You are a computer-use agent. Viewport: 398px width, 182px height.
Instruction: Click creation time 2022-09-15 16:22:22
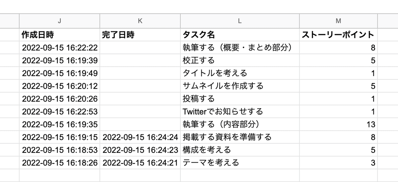pyautogui.click(x=60, y=48)
